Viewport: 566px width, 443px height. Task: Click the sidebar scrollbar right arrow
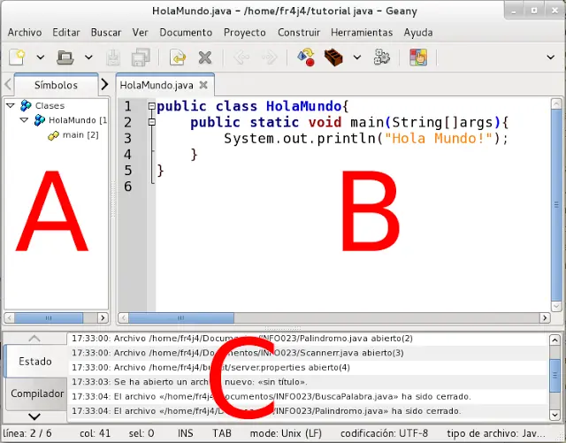[x=103, y=318]
